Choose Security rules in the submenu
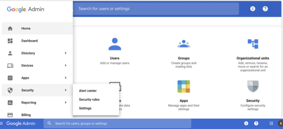 pyautogui.click(x=89, y=100)
